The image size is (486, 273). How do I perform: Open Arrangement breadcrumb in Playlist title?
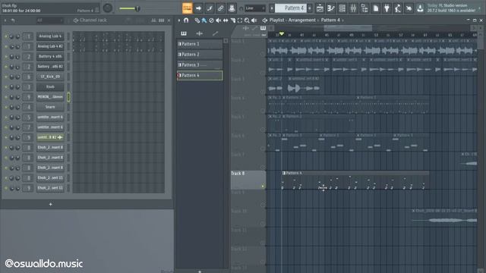click(x=301, y=20)
